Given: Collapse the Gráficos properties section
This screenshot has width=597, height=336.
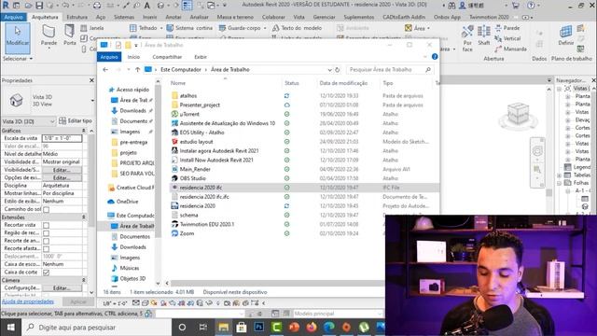Looking at the screenshot, I should [83, 131].
